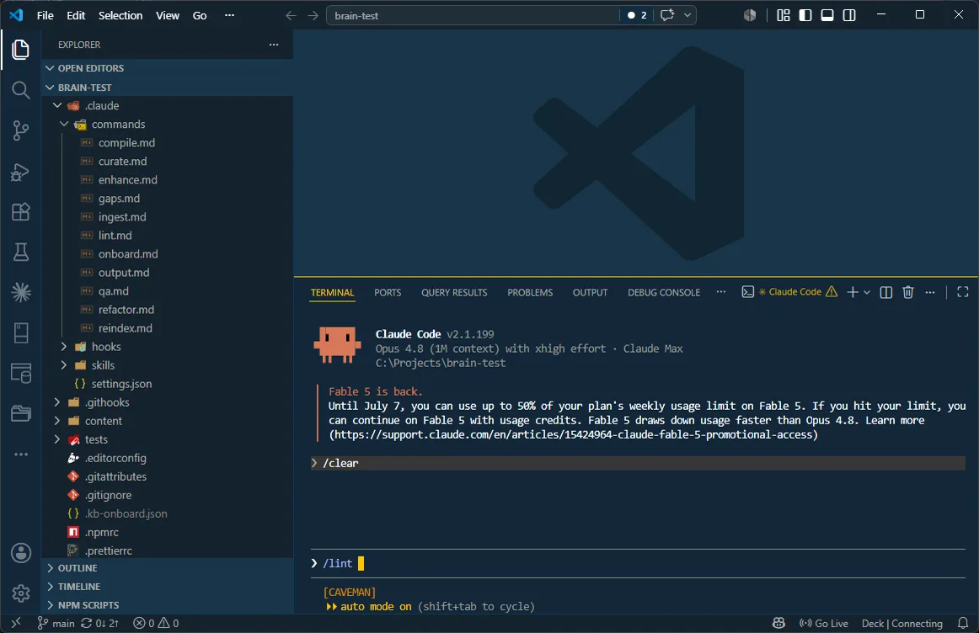Open the Search view
The width and height of the screenshot is (979, 633).
tap(20, 90)
